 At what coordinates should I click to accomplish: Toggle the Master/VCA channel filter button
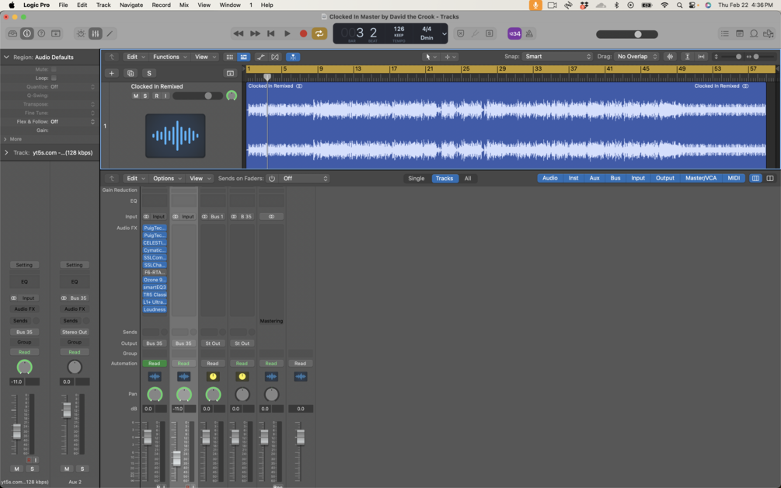[701, 178]
